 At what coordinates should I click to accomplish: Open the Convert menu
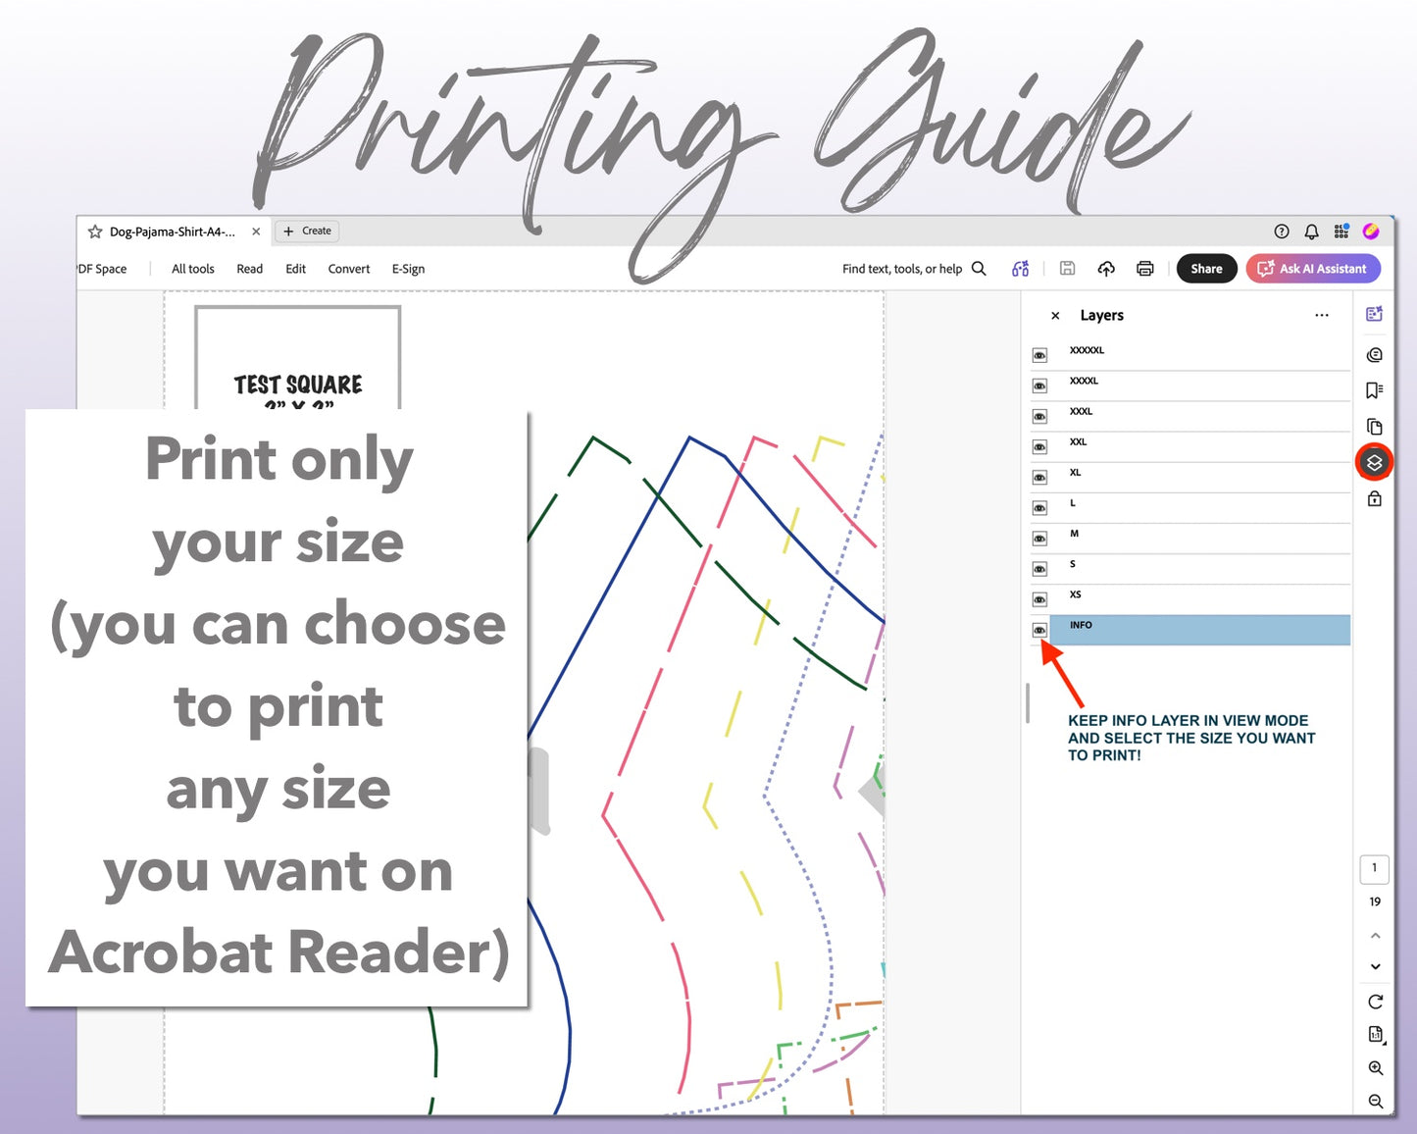(x=349, y=269)
